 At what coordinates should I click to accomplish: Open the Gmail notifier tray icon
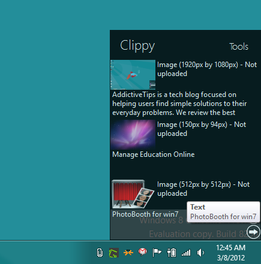(x=143, y=252)
